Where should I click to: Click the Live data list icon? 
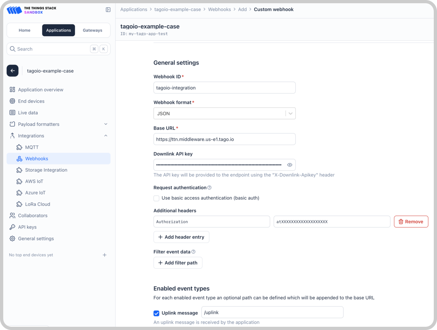coord(12,112)
